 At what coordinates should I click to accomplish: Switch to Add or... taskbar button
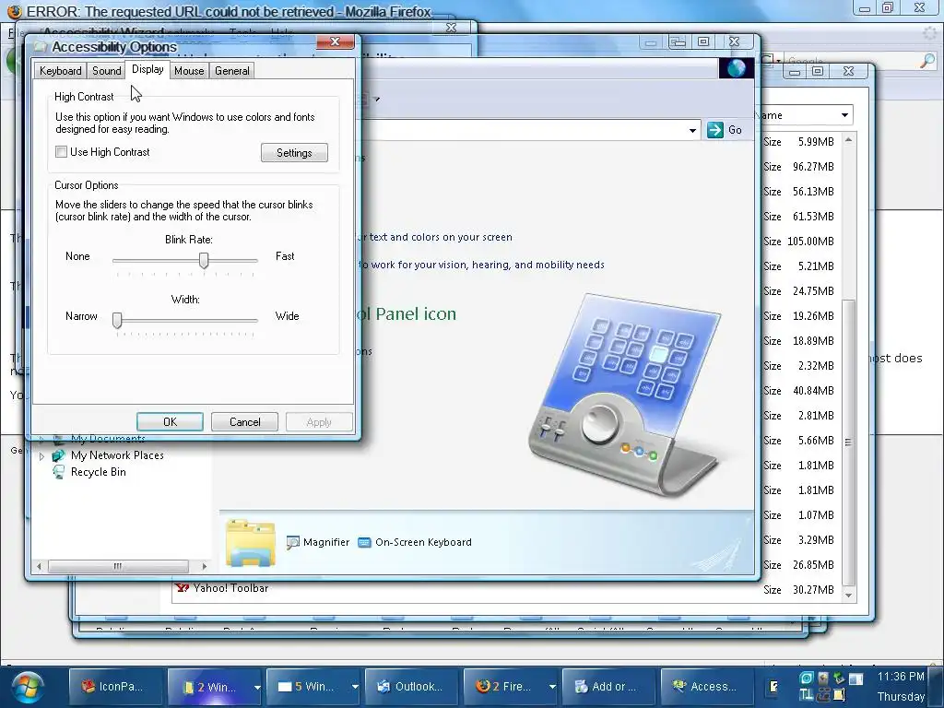tap(609, 686)
